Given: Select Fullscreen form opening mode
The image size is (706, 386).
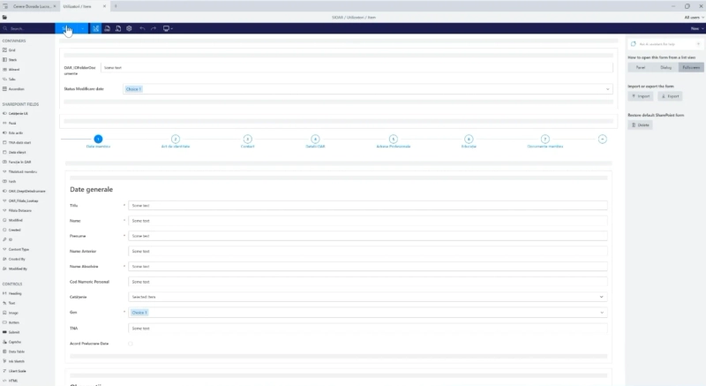Looking at the screenshot, I should pos(691,67).
